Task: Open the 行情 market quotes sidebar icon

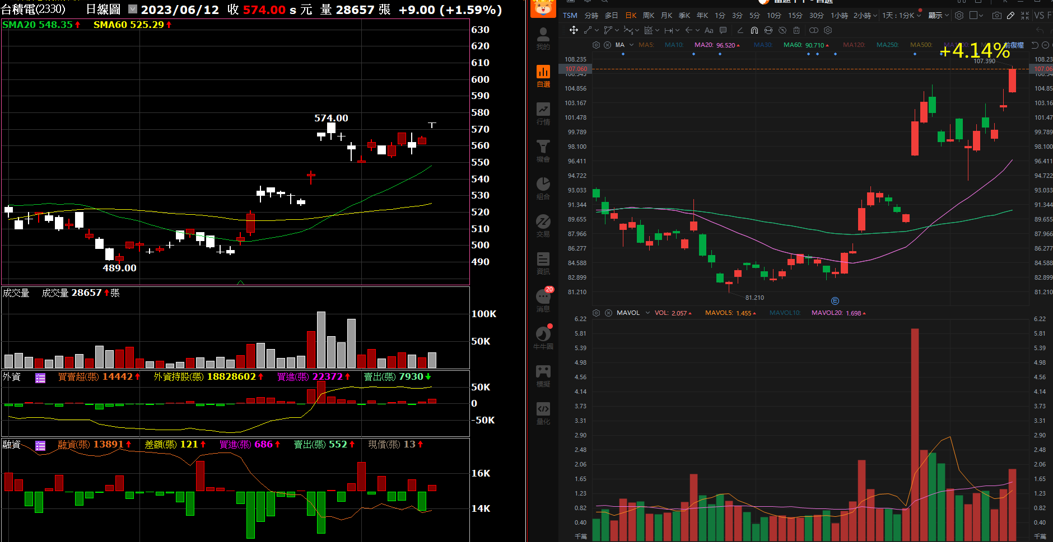Action: (x=543, y=114)
